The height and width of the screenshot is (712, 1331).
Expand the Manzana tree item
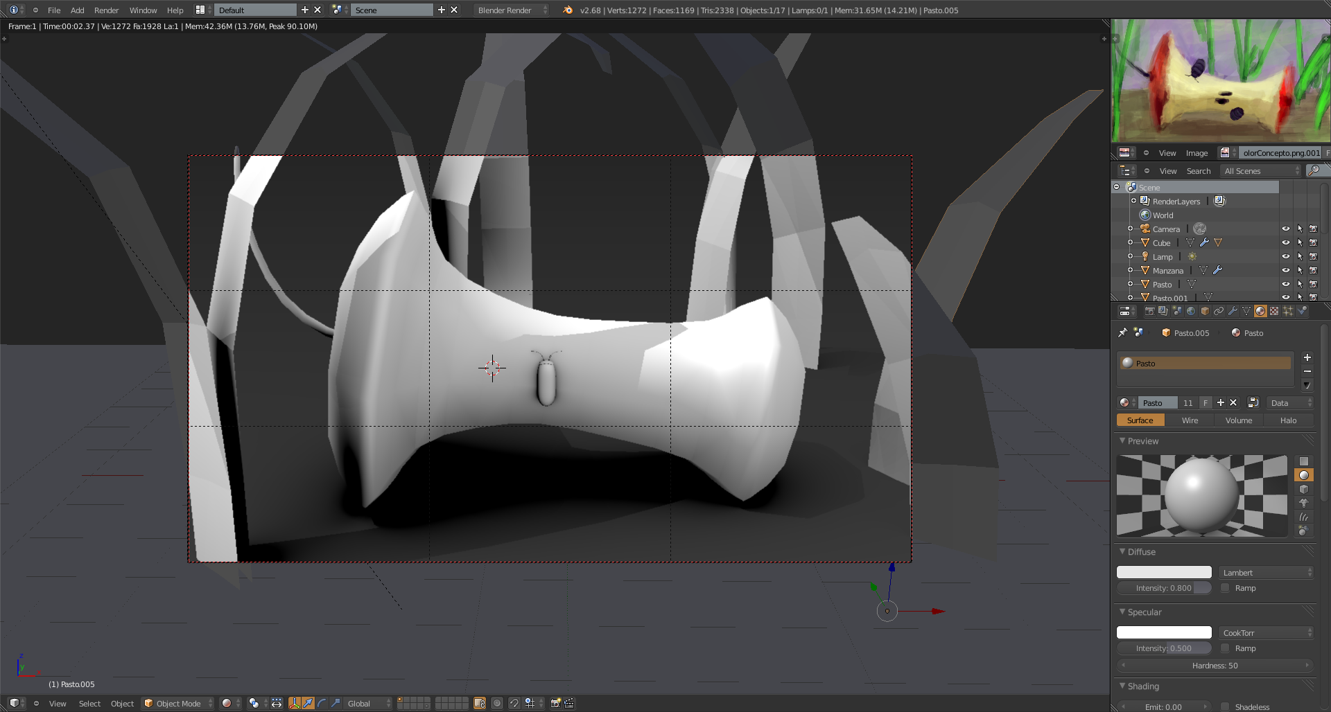[1130, 271]
